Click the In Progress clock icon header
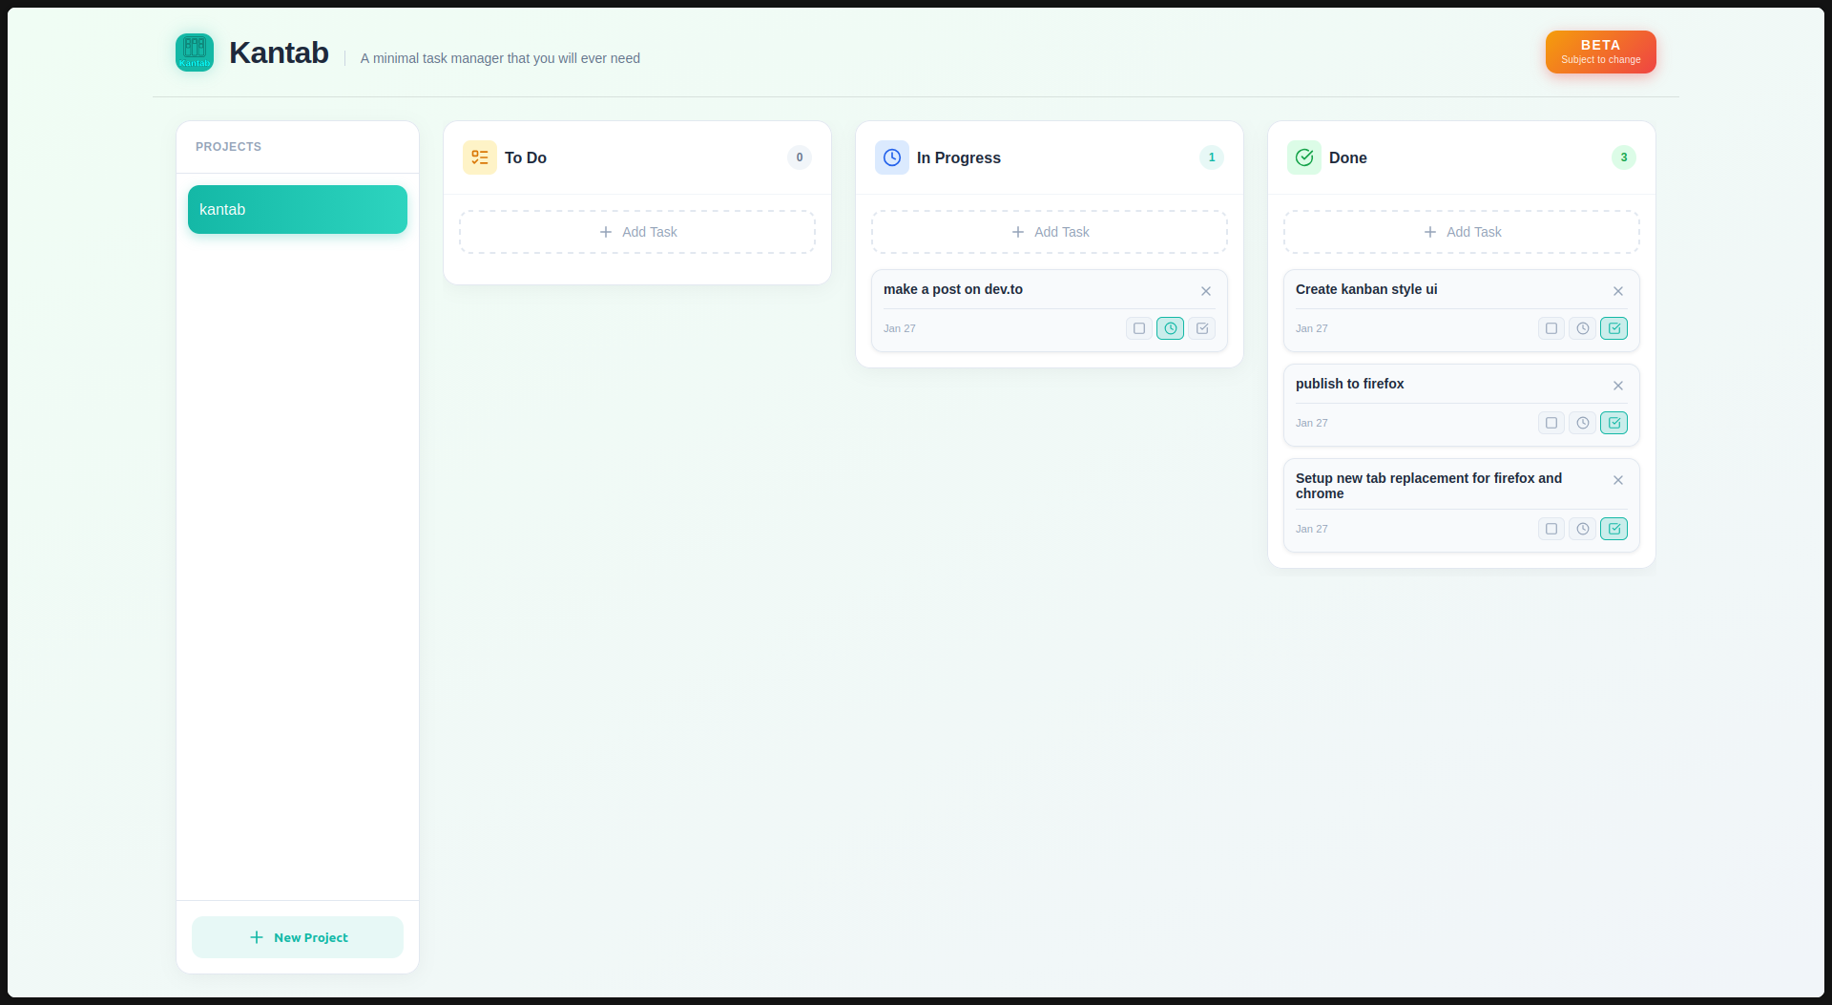 [891, 157]
